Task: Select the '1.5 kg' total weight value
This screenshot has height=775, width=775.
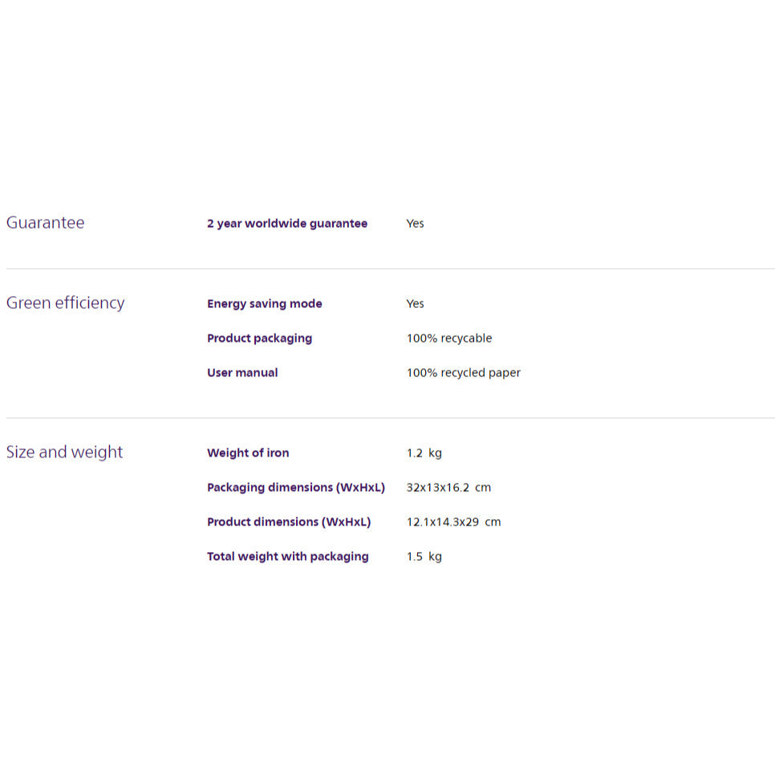Action: click(x=424, y=557)
